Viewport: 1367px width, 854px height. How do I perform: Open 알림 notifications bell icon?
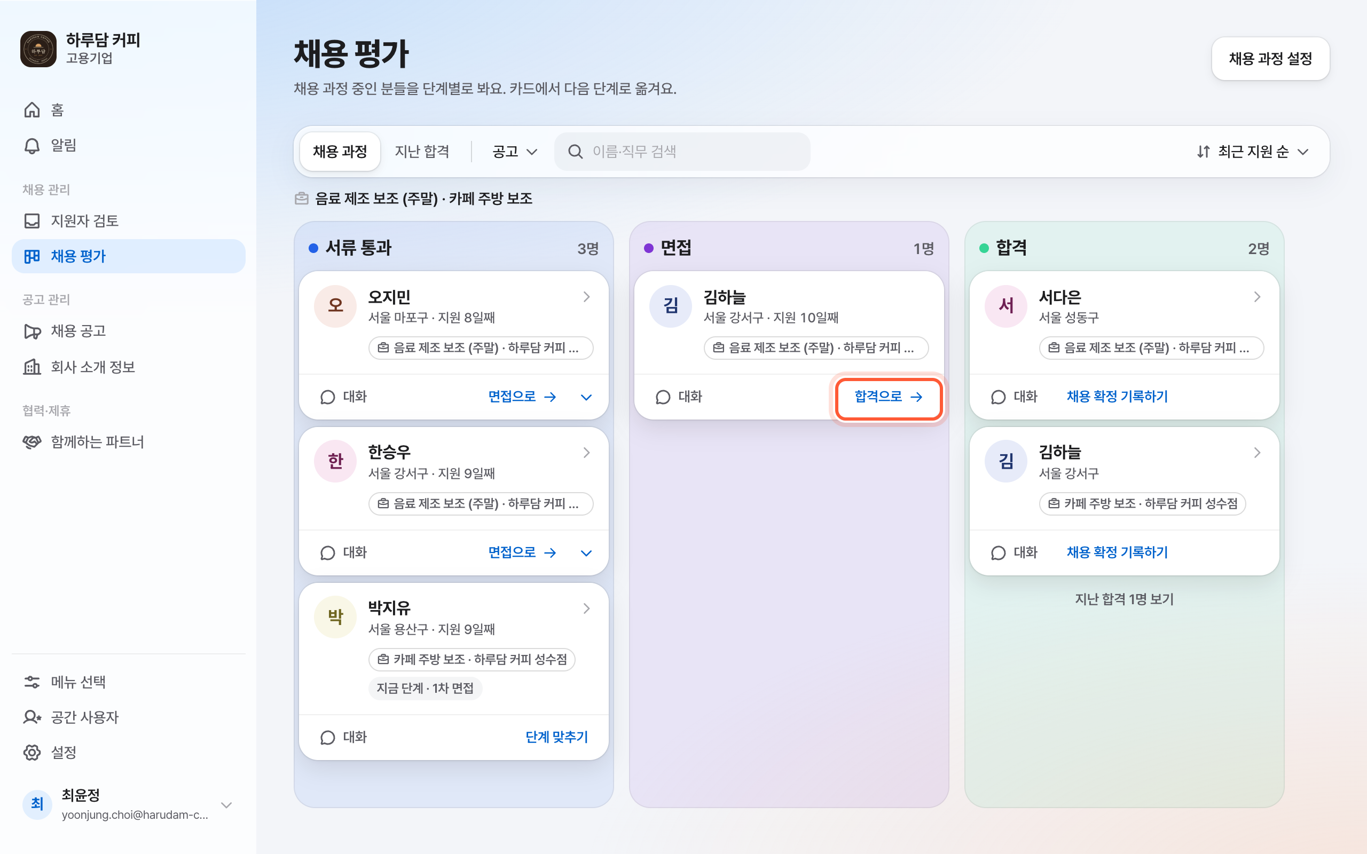(x=32, y=146)
